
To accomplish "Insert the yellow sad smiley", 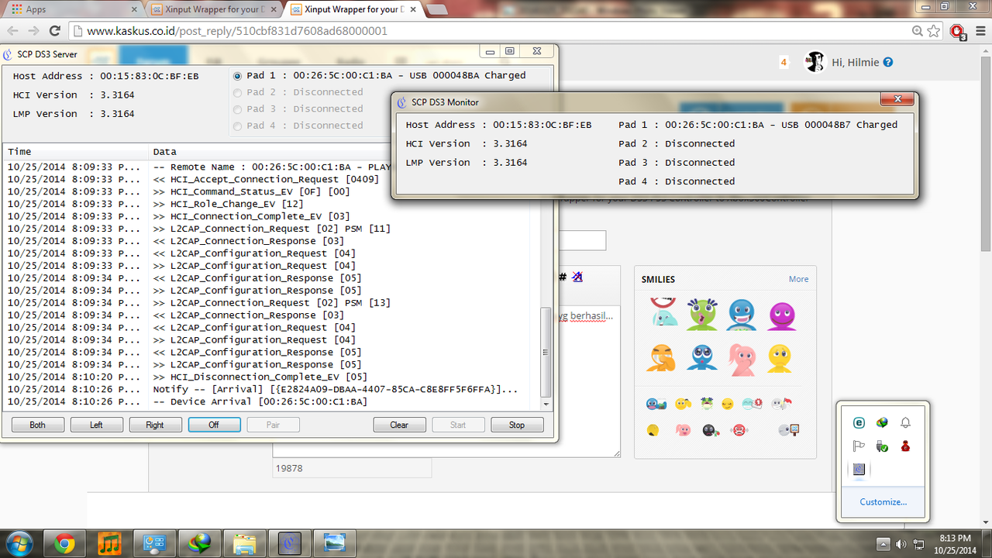I will click(780, 358).
